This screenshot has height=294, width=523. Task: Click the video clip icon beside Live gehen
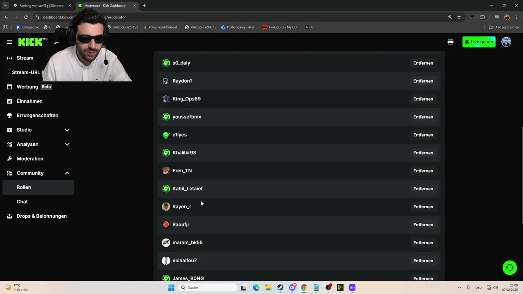click(450, 42)
